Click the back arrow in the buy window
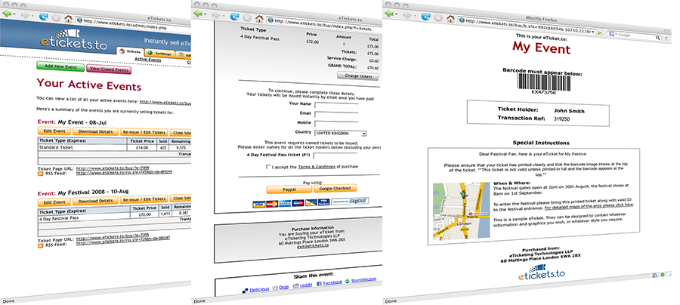 [199, 14]
